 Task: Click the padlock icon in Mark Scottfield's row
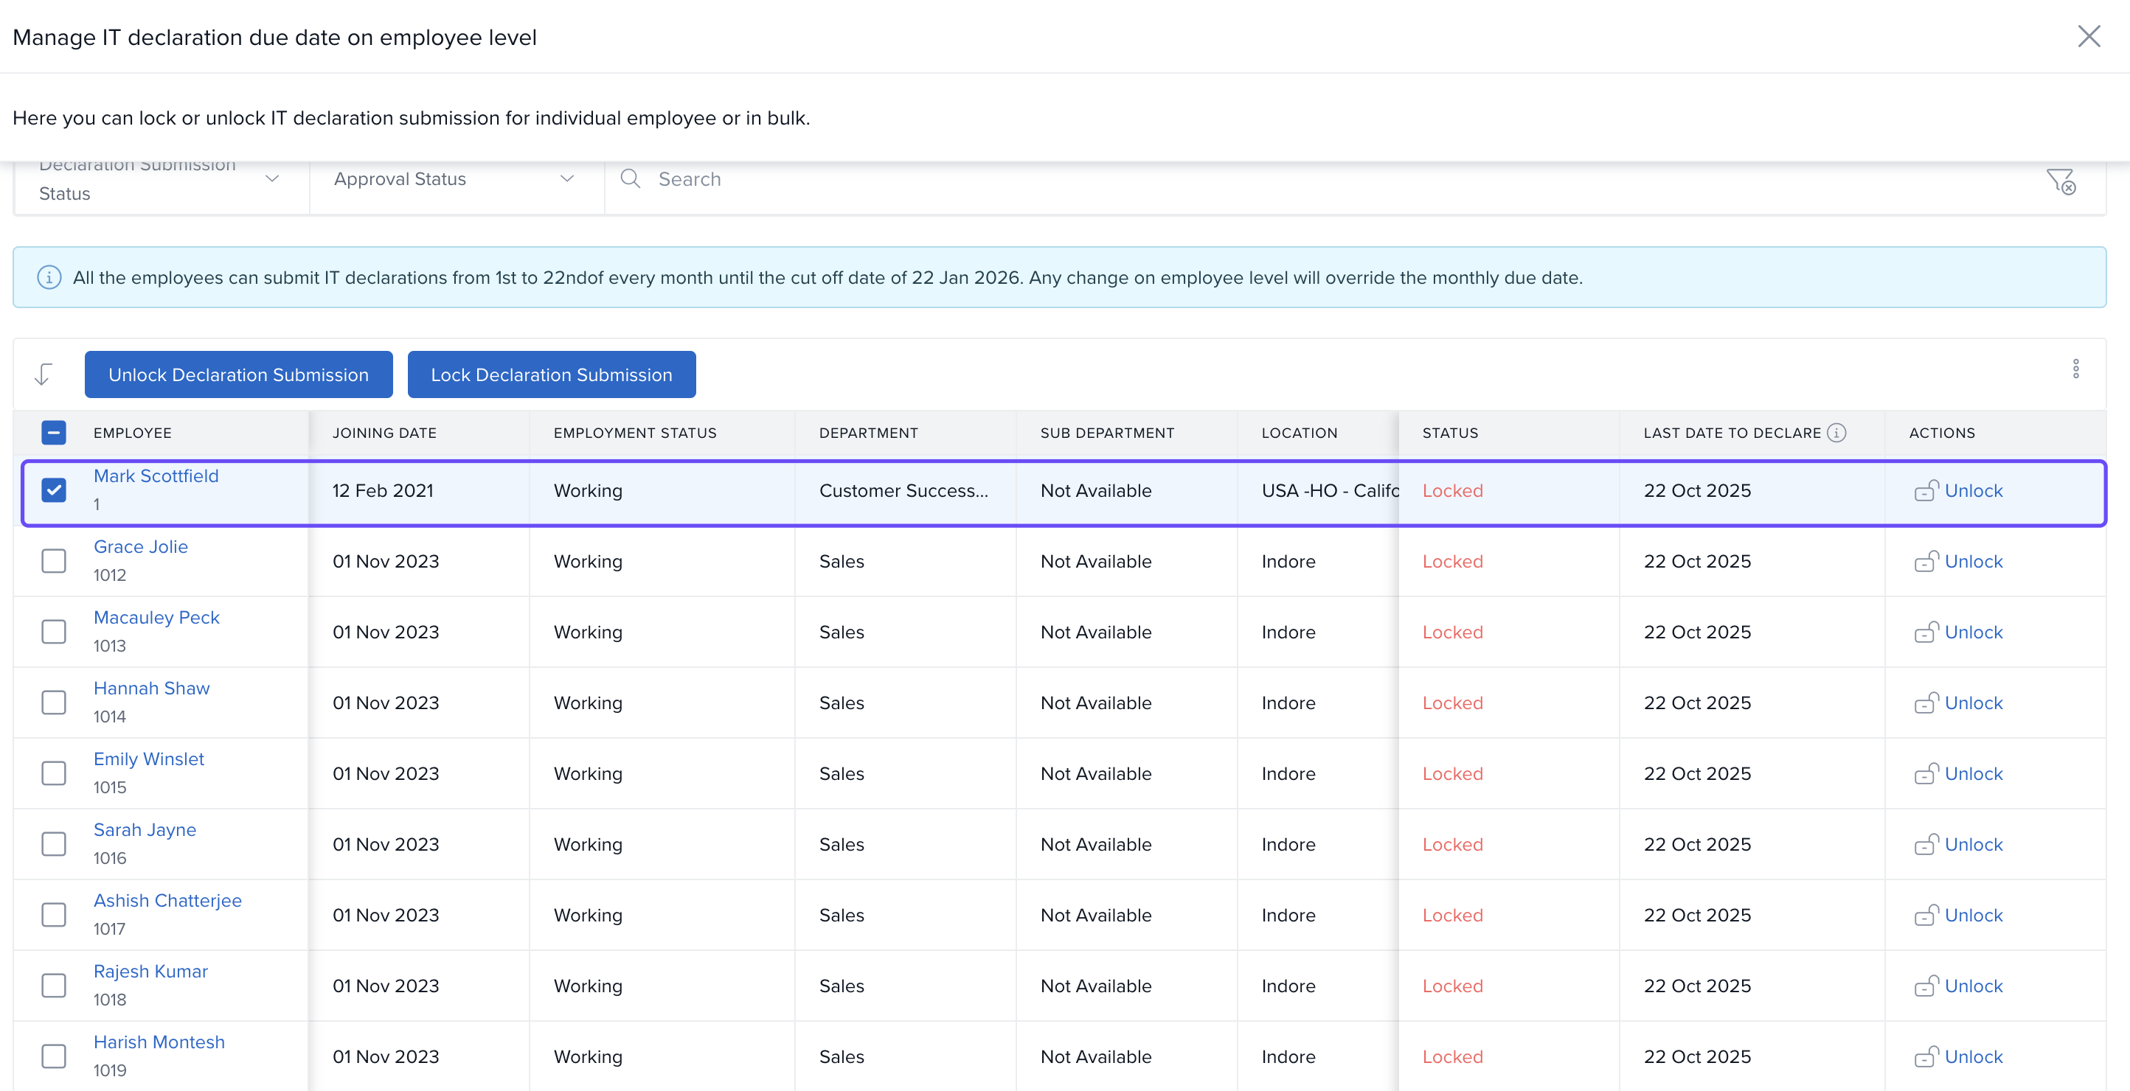click(1925, 490)
